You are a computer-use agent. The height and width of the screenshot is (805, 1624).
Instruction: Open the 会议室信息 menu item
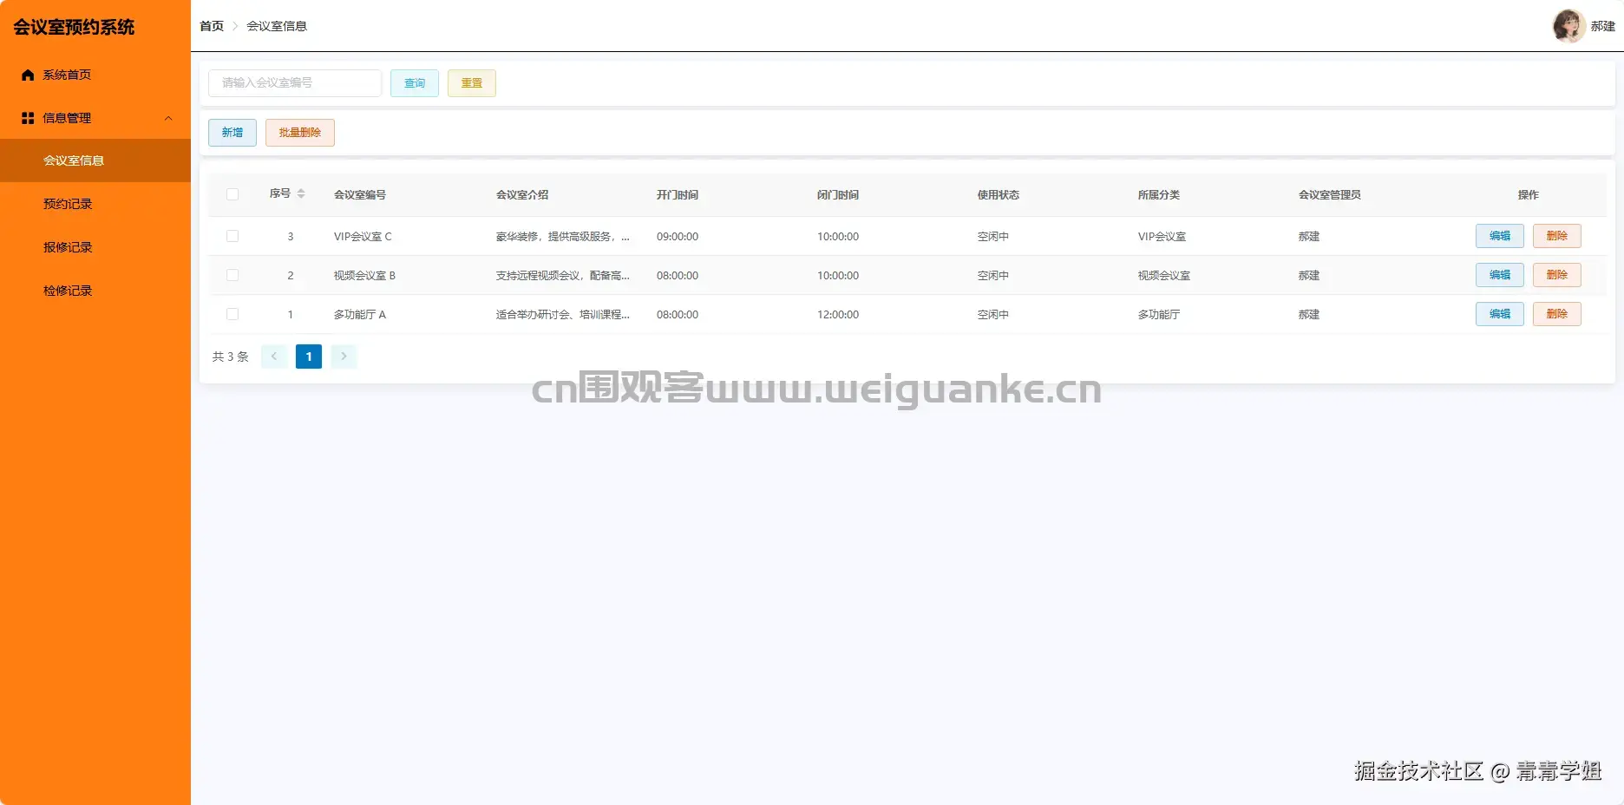95,160
